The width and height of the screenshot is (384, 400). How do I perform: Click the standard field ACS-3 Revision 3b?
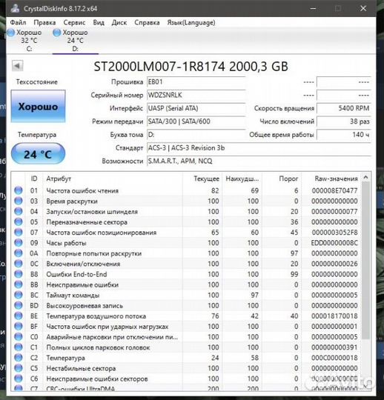[x=259, y=148]
